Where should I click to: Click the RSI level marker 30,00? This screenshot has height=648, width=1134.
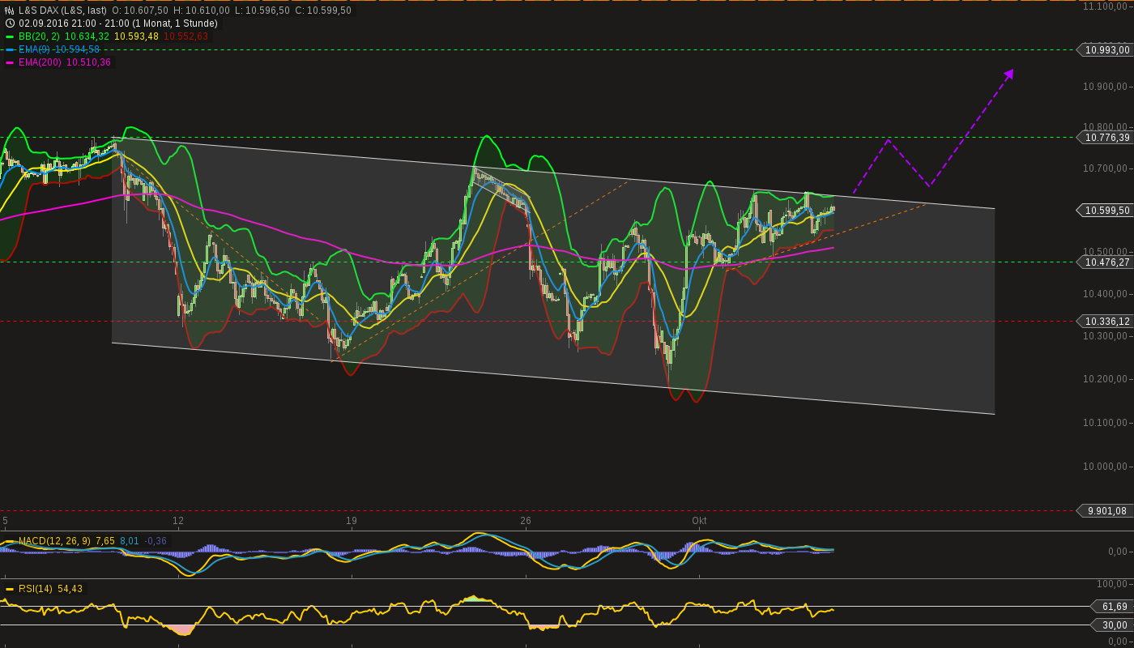(x=1112, y=625)
